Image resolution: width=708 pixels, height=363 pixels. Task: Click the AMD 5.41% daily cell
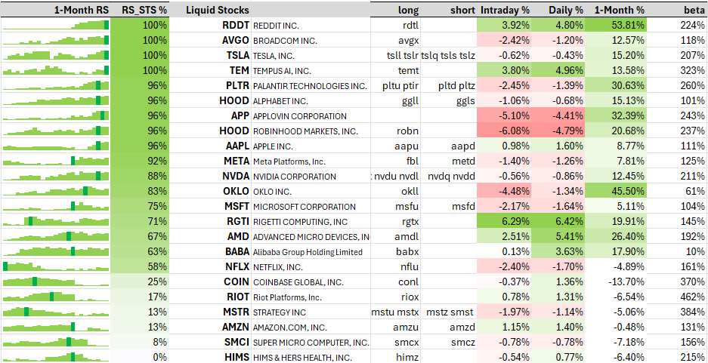tap(559, 237)
